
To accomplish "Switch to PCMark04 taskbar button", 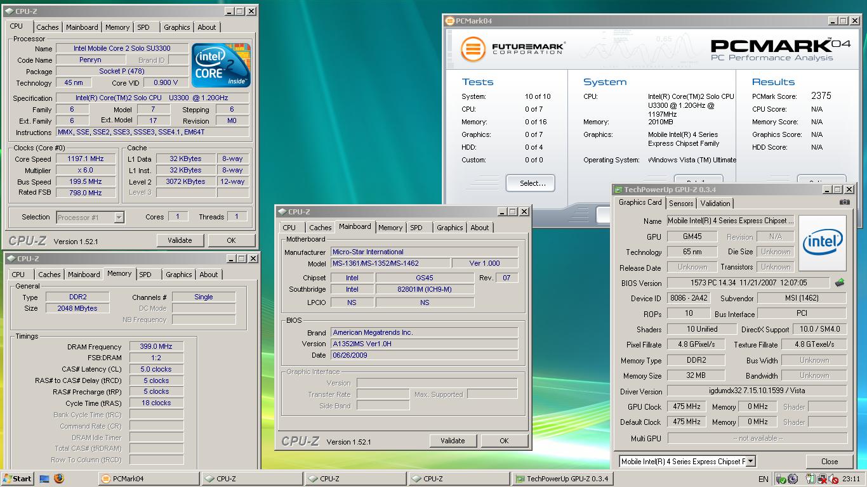I will coord(149,479).
